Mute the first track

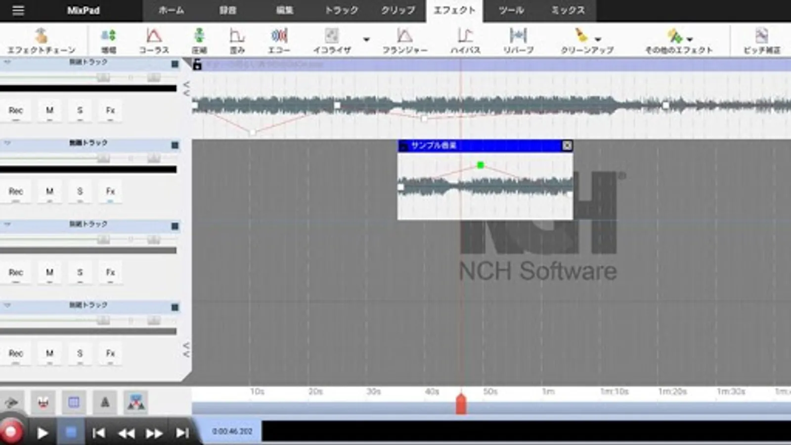click(x=49, y=111)
